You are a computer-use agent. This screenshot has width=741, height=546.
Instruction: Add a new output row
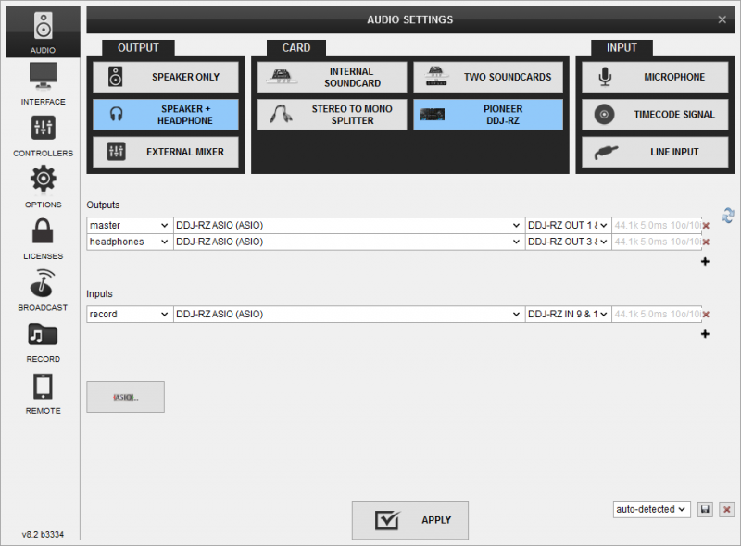pyautogui.click(x=705, y=262)
